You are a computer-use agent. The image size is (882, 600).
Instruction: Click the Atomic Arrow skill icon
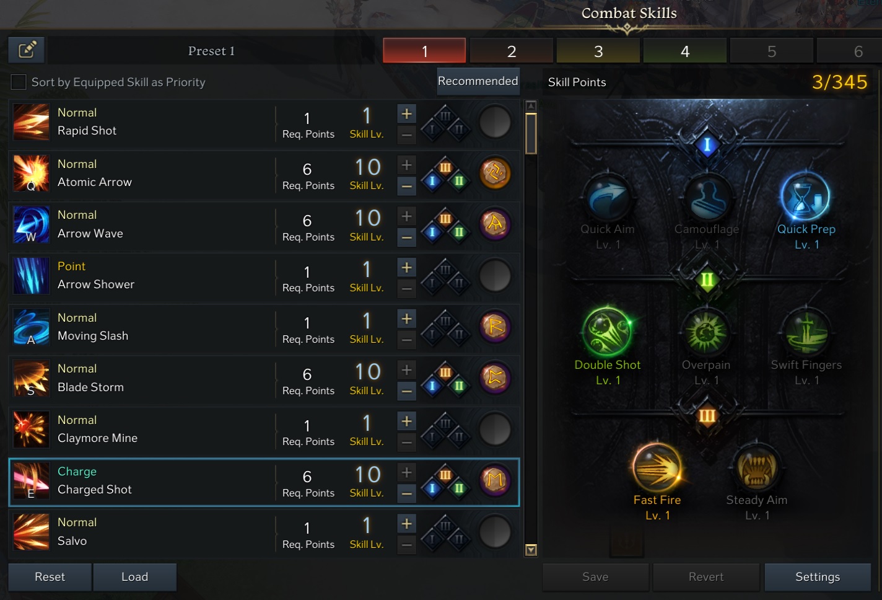pyautogui.click(x=31, y=173)
